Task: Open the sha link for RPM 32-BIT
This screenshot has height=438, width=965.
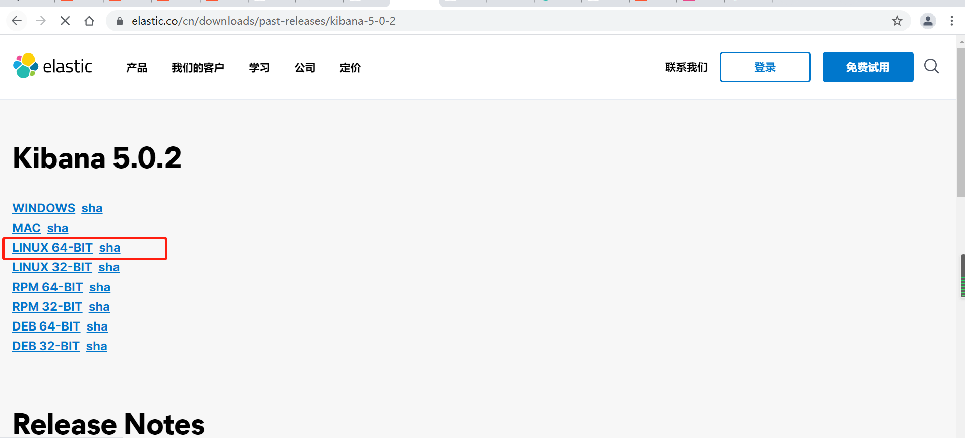Action: click(99, 307)
